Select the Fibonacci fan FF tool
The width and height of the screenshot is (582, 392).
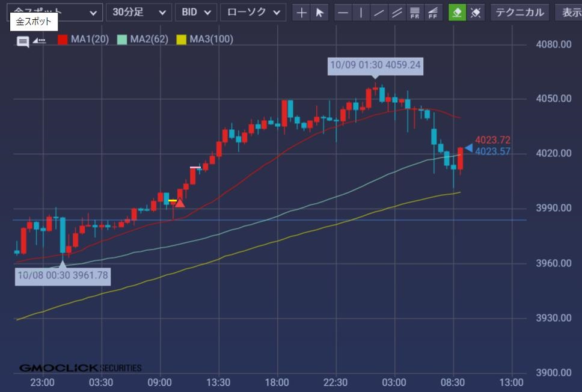click(x=433, y=13)
